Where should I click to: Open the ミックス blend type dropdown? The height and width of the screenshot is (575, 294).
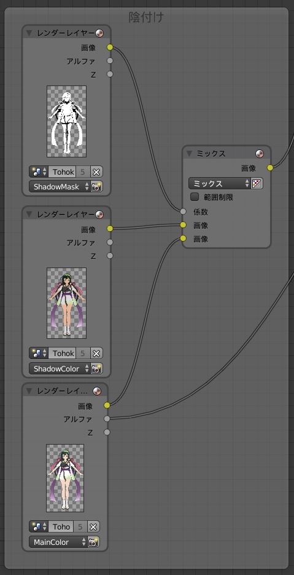pos(219,183)
